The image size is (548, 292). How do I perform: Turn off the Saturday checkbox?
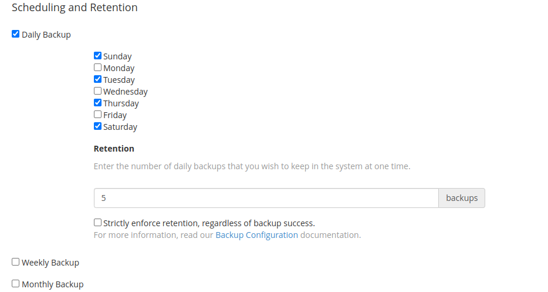(x=98, y=126)
